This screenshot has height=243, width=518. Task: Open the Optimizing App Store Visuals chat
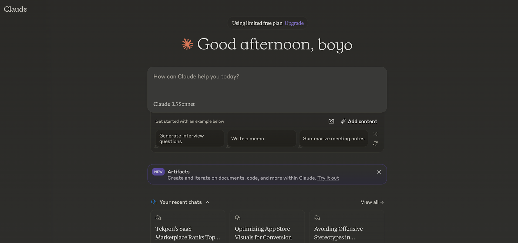pos(267,228)
